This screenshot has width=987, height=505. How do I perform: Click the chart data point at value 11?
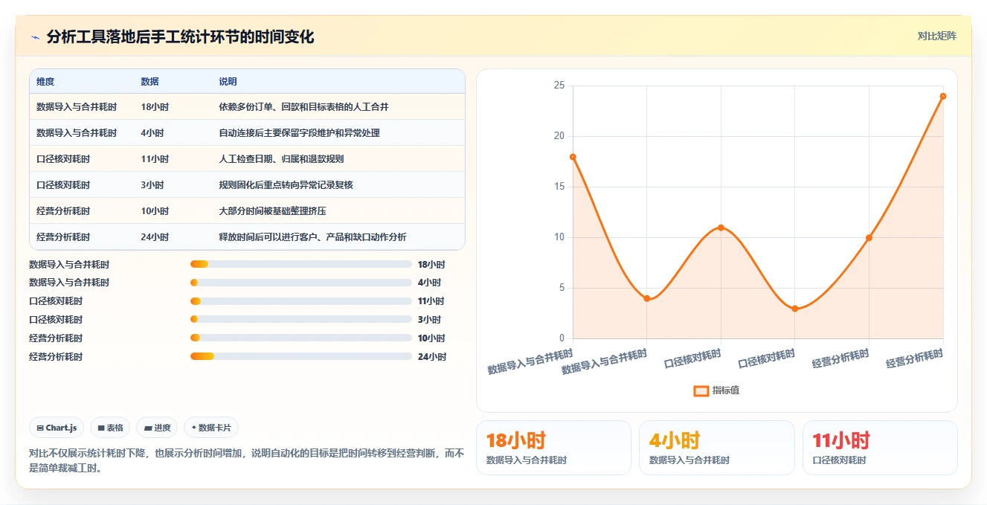(721, 228)
